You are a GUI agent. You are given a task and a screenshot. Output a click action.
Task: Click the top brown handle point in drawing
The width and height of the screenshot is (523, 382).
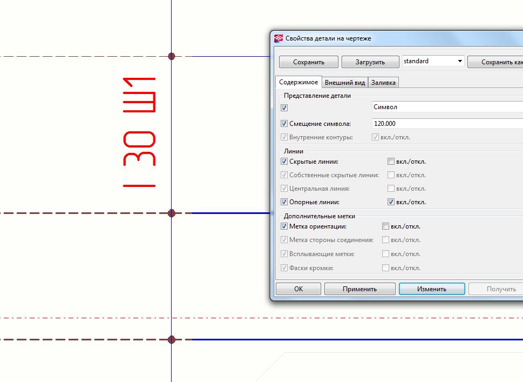tap(172, 56)
